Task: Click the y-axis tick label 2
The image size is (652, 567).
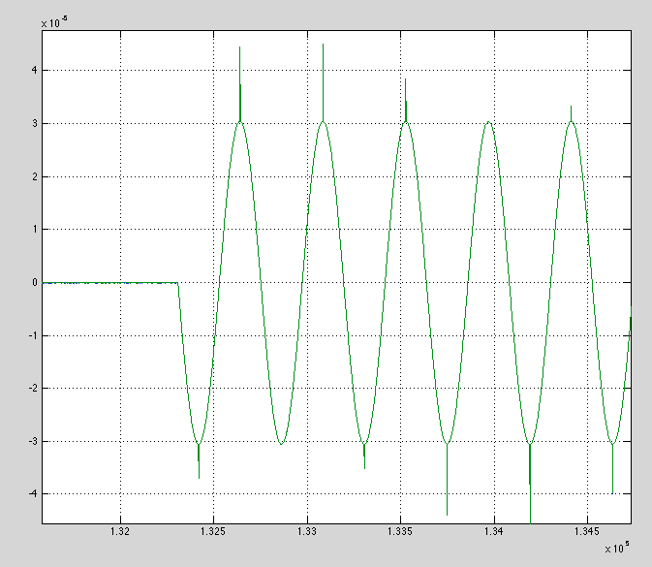Action: click(34, 176)
